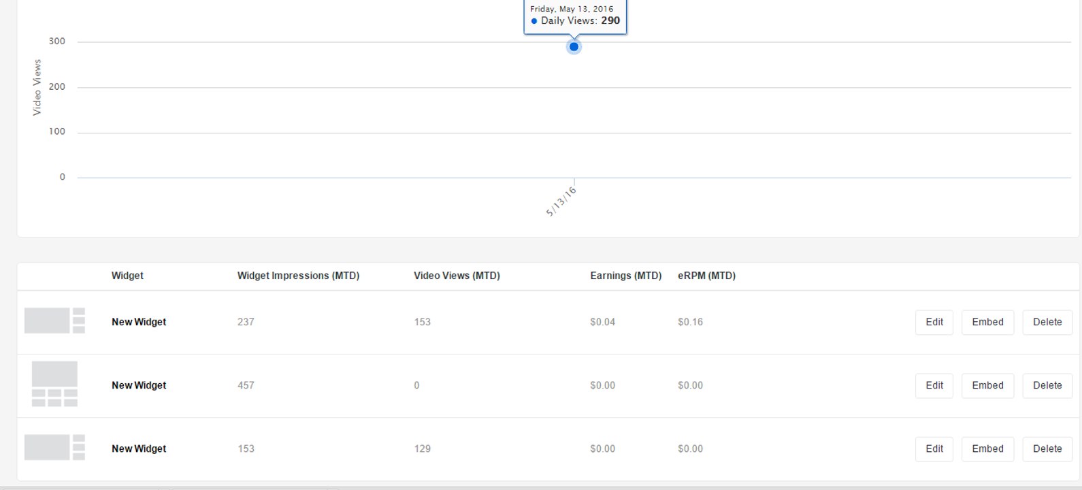Click the Daily Views data point on chart
Viewport: 1082px width, 490px height.
click(574, 47)
